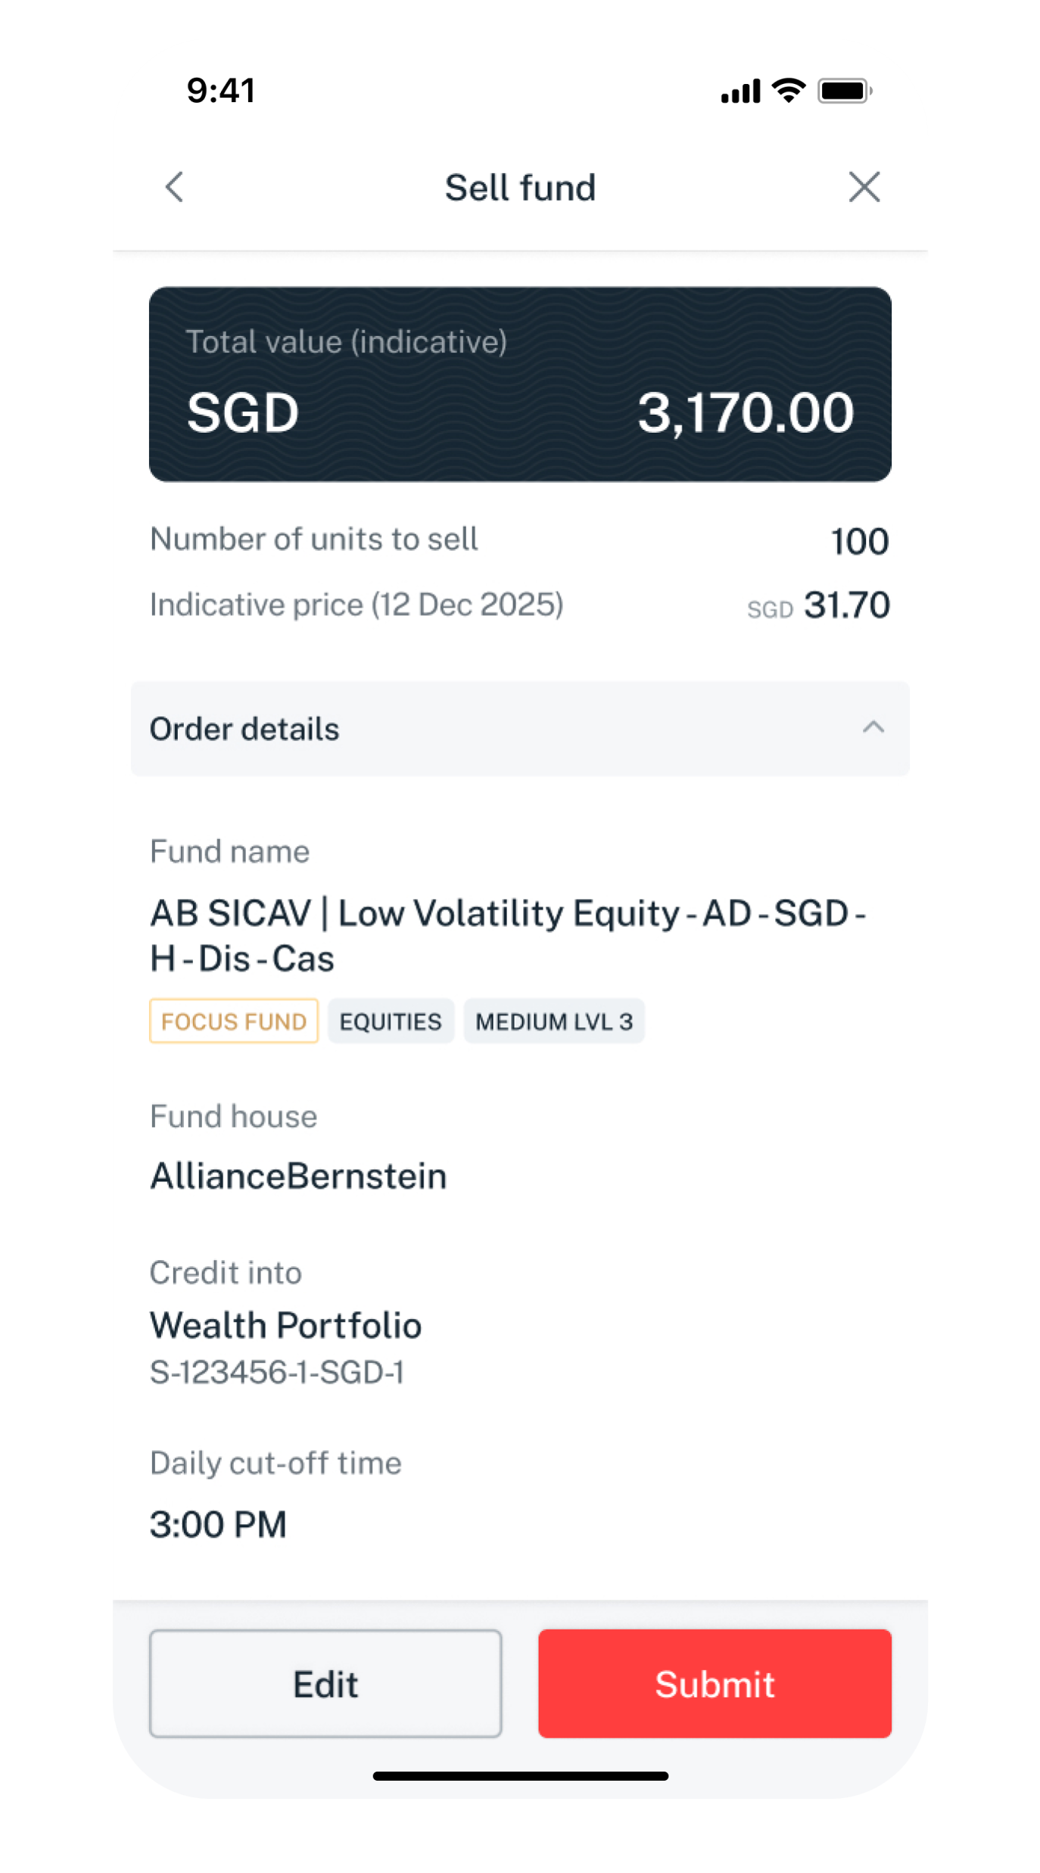
Task: Collapse the Order details section
Action: 873,728
